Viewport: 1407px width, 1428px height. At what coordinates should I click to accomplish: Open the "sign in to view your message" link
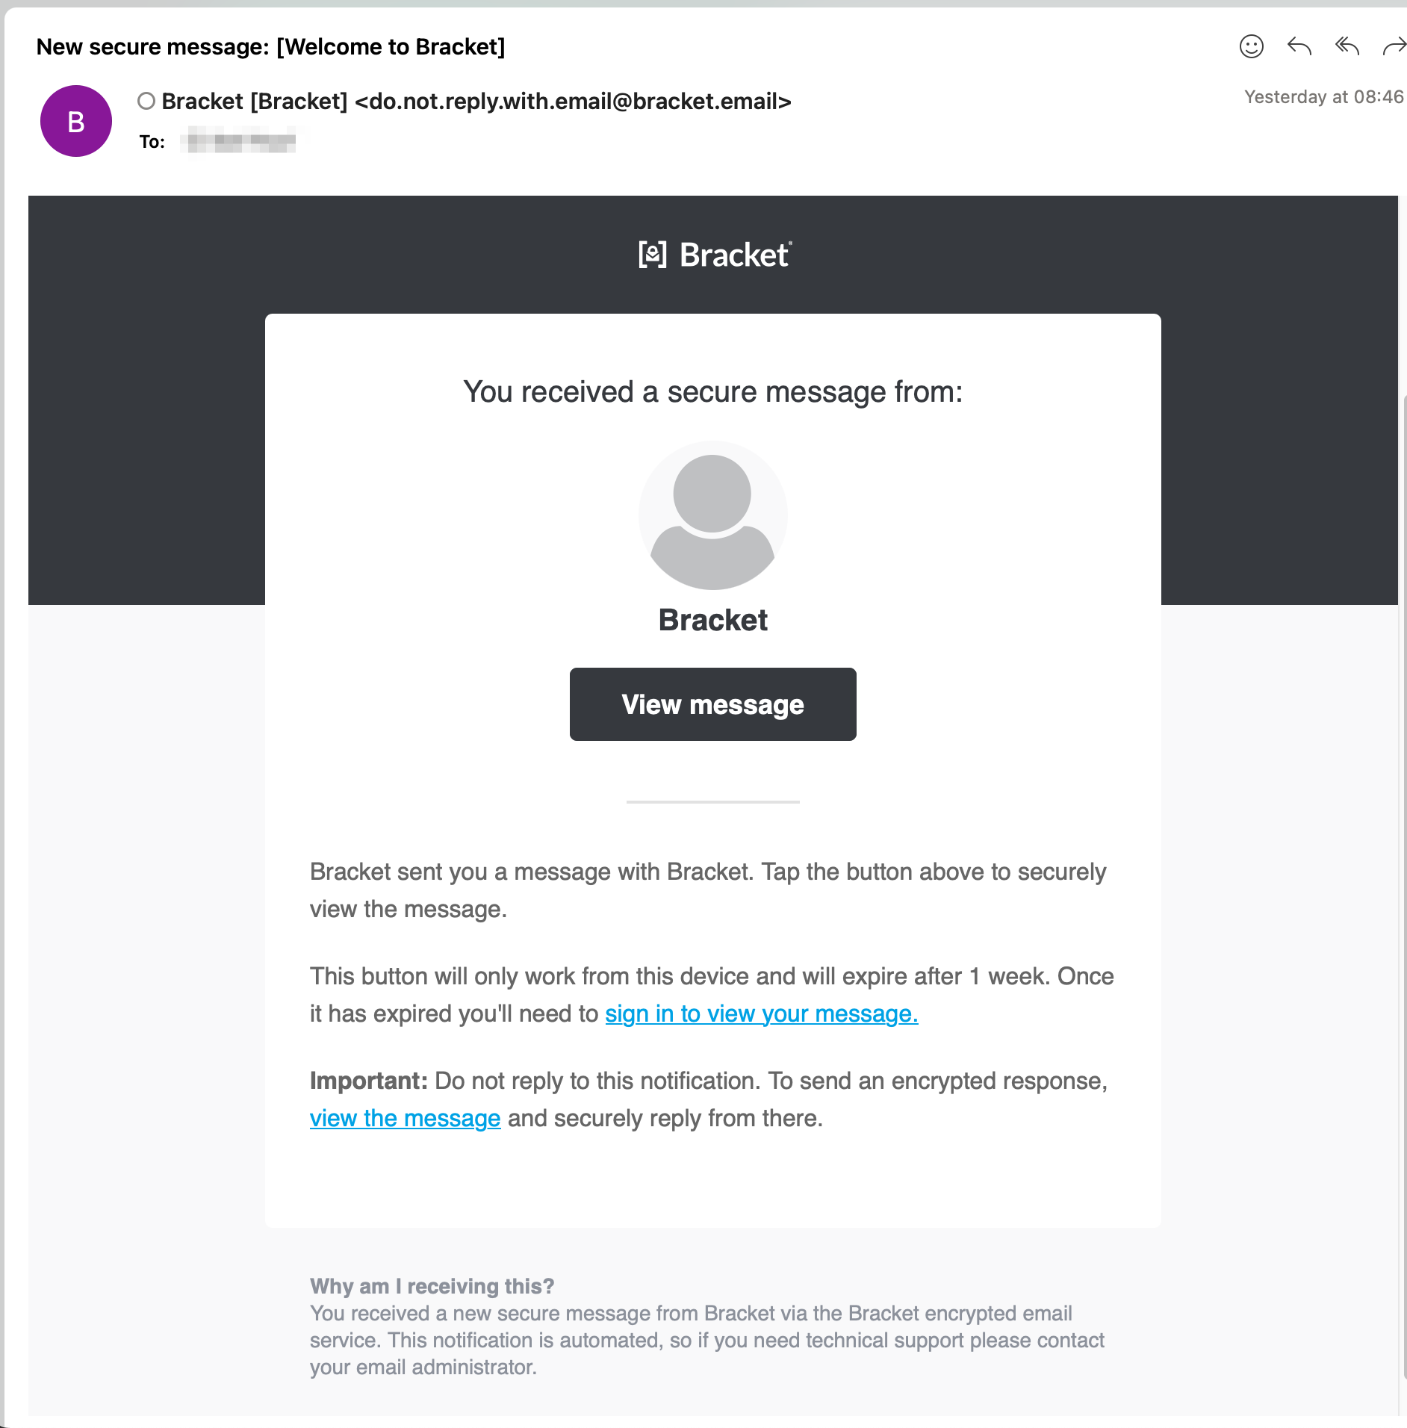pyautogui.click(x=761, y=1013)
